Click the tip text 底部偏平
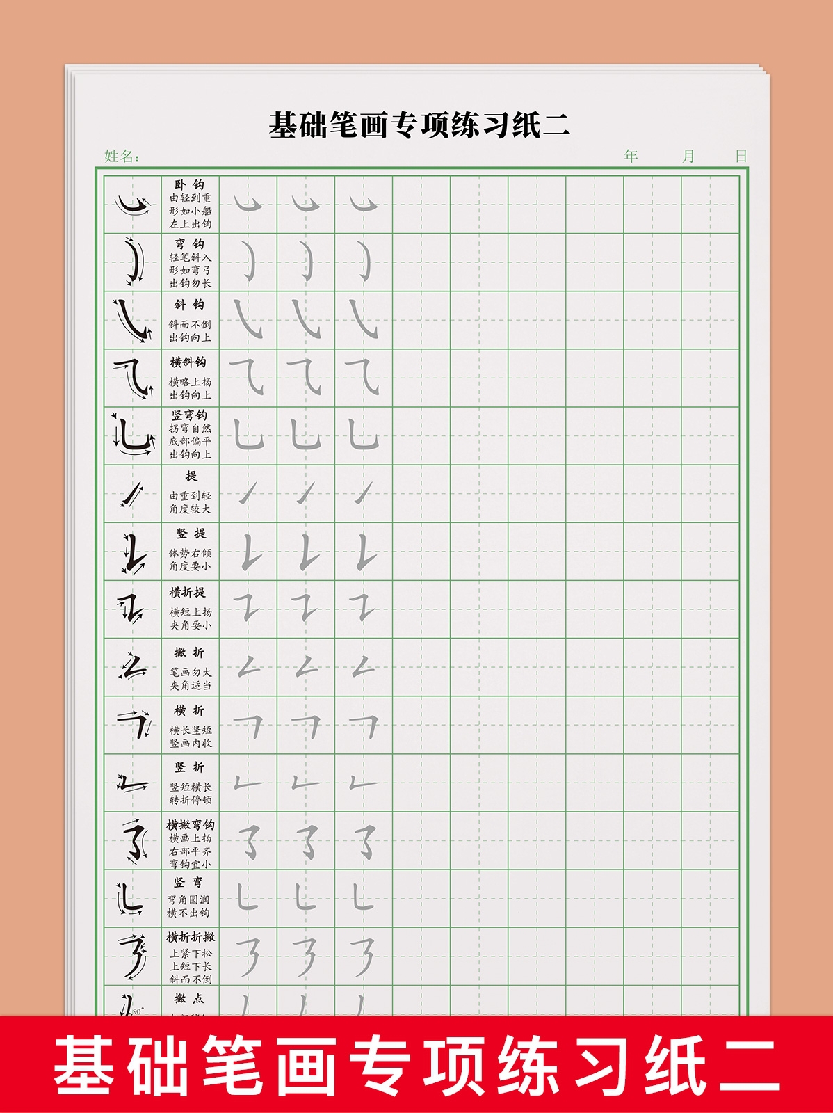Screen dimensions: 833x1113 pyautogui.click(x=191, y=441)
